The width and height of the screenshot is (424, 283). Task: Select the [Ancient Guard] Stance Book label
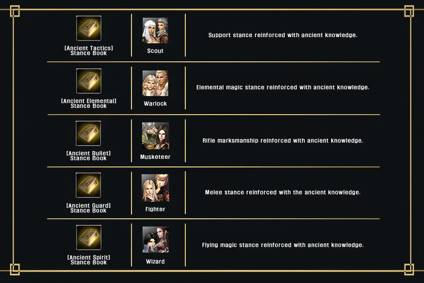pos(89,208)
